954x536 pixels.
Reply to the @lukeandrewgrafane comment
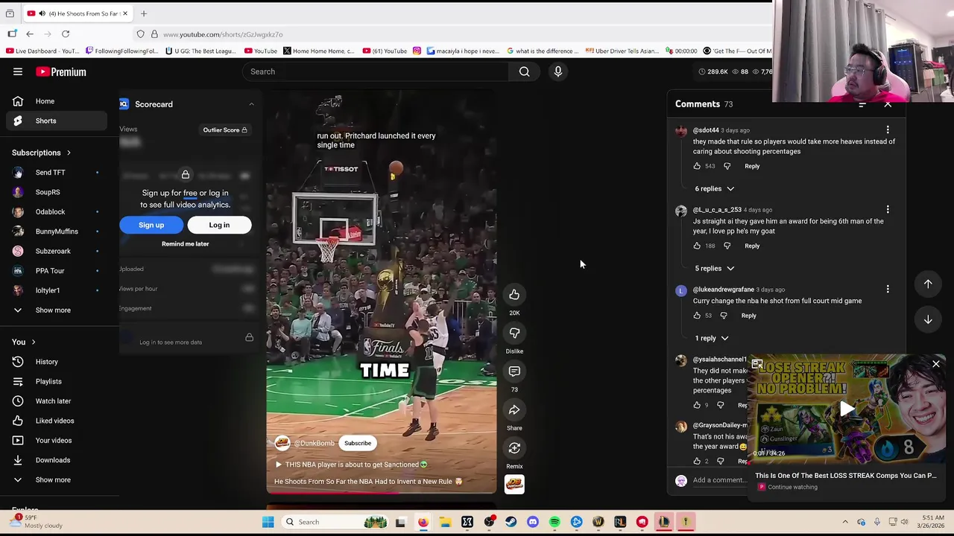point(748,316)
